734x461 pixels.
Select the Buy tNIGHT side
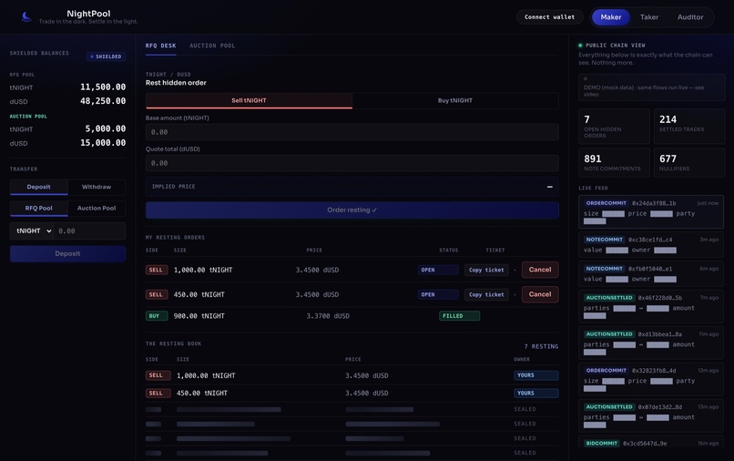455,100
